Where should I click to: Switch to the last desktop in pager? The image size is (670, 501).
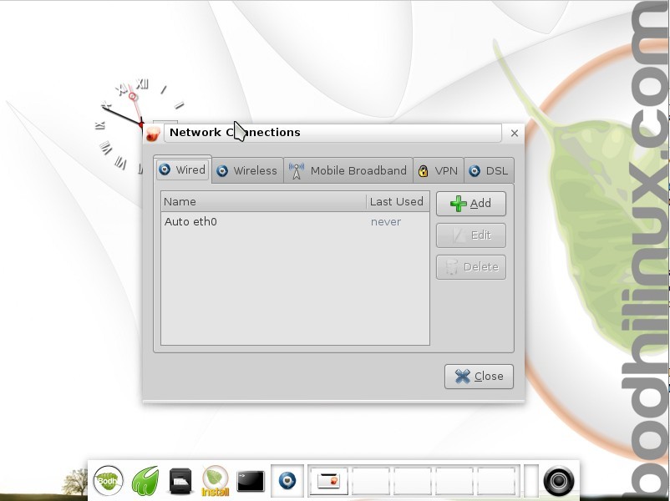click(496, 481)
